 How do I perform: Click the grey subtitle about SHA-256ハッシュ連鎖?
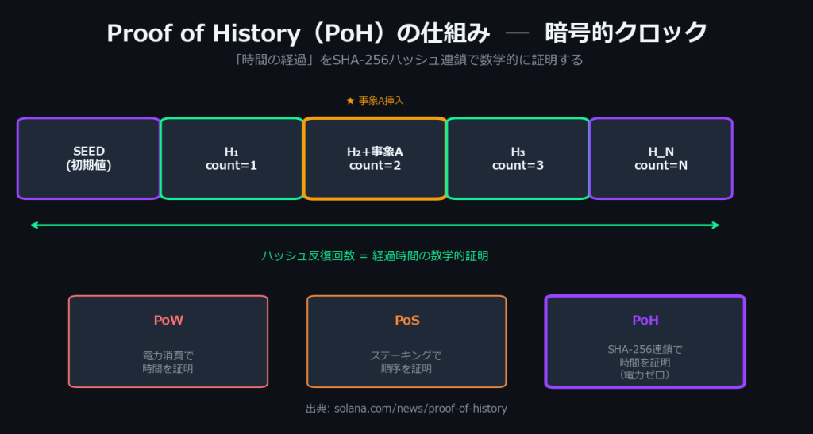coord(406,60)
